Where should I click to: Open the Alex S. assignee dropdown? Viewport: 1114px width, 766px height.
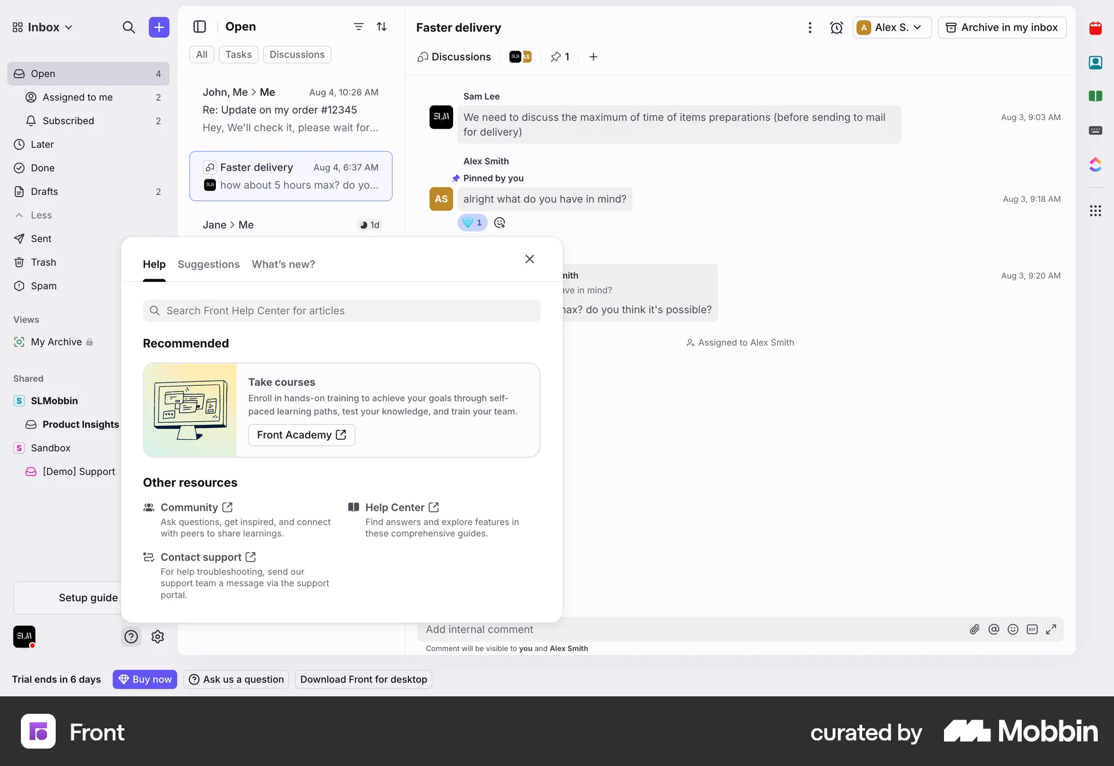coord(891,27)
